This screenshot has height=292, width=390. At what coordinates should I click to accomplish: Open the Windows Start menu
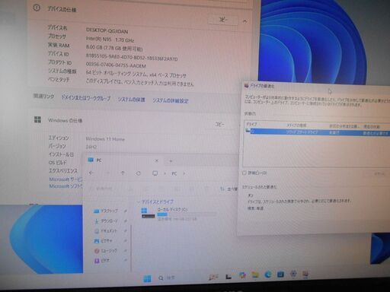pyautogui.click(x=147, y=278)
